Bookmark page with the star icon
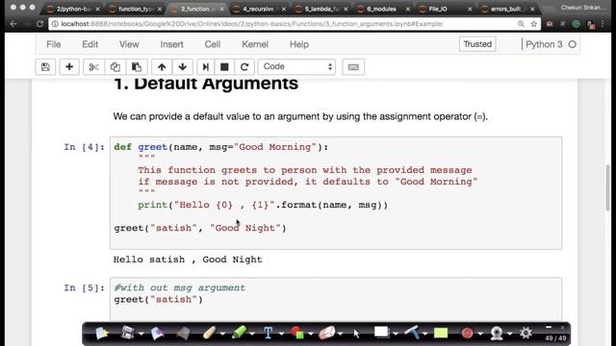Screen dimensions: 616x346 (x=534, y=24)
